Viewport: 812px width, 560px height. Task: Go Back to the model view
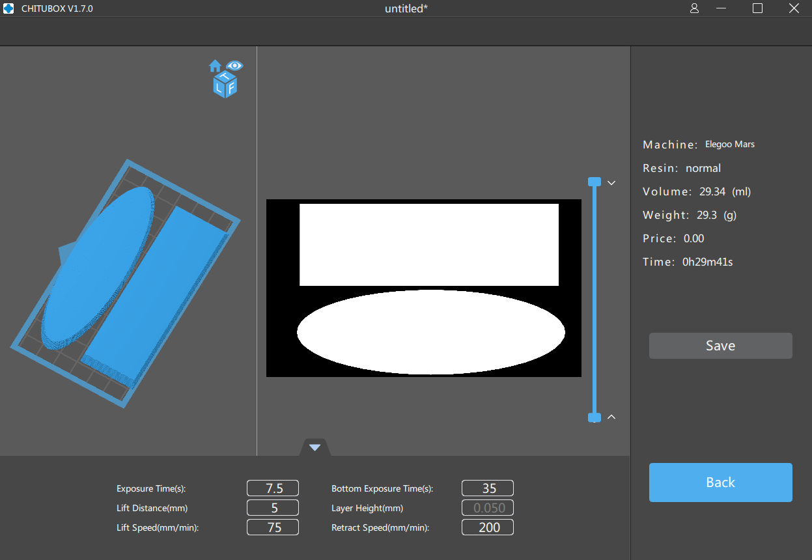click(x=721, y=483)
